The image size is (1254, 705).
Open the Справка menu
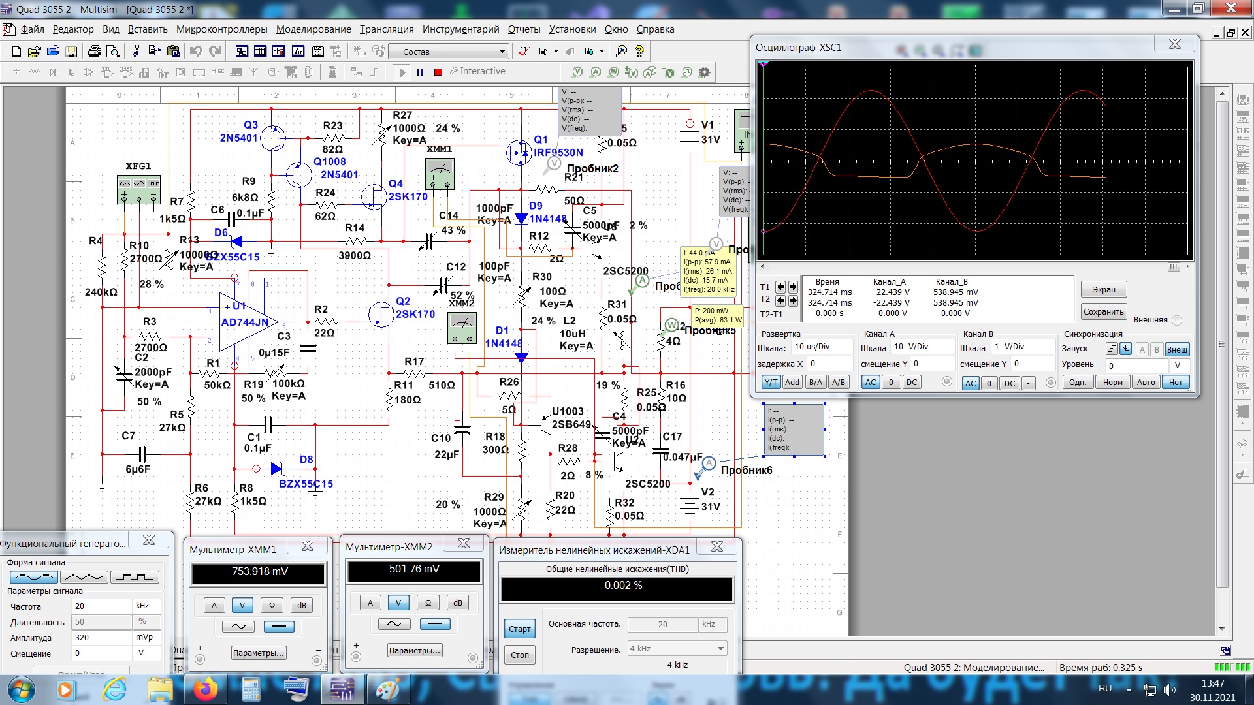655,29
